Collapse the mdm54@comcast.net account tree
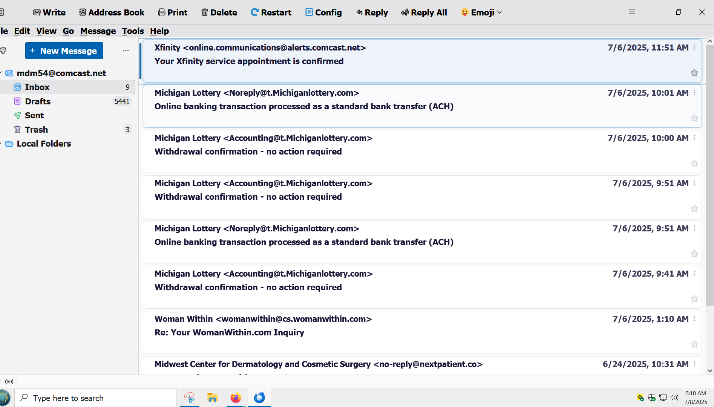The width and height of the screenshot is (714, 407). coord(1,73)
